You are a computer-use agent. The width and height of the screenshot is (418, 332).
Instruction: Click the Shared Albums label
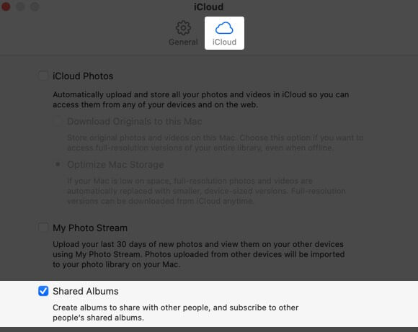tap(86, 291)
